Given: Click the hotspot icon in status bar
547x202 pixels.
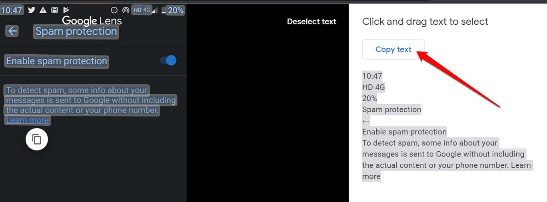Looking at the screenshot, I should pos(126,10).
